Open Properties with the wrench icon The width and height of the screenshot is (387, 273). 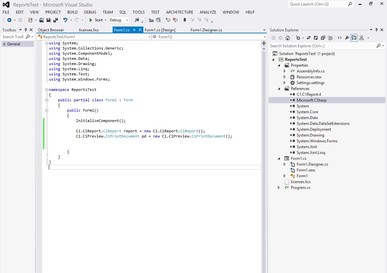pos(347,38)
